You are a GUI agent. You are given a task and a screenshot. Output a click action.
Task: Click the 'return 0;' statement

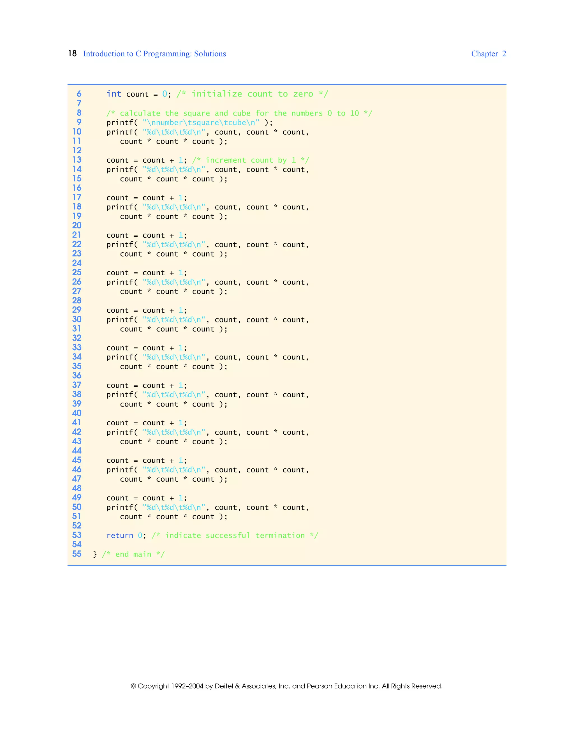pyautogui.click(x=126, y=536)
